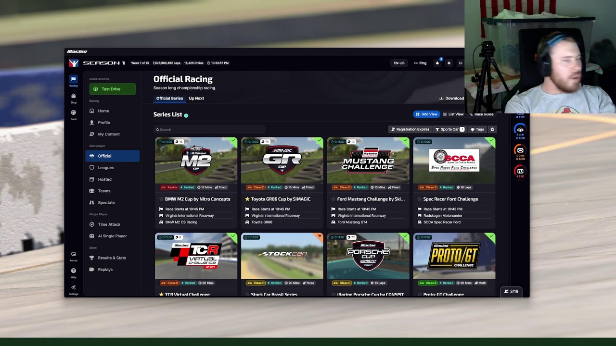Open Leagues in sidebar
The image size is (616, 346).
click(x=112, y=168)
